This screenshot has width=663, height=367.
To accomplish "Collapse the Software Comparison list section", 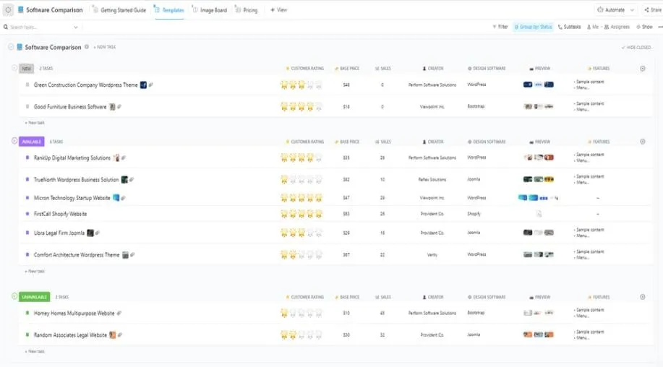I will tap(11, 47).
